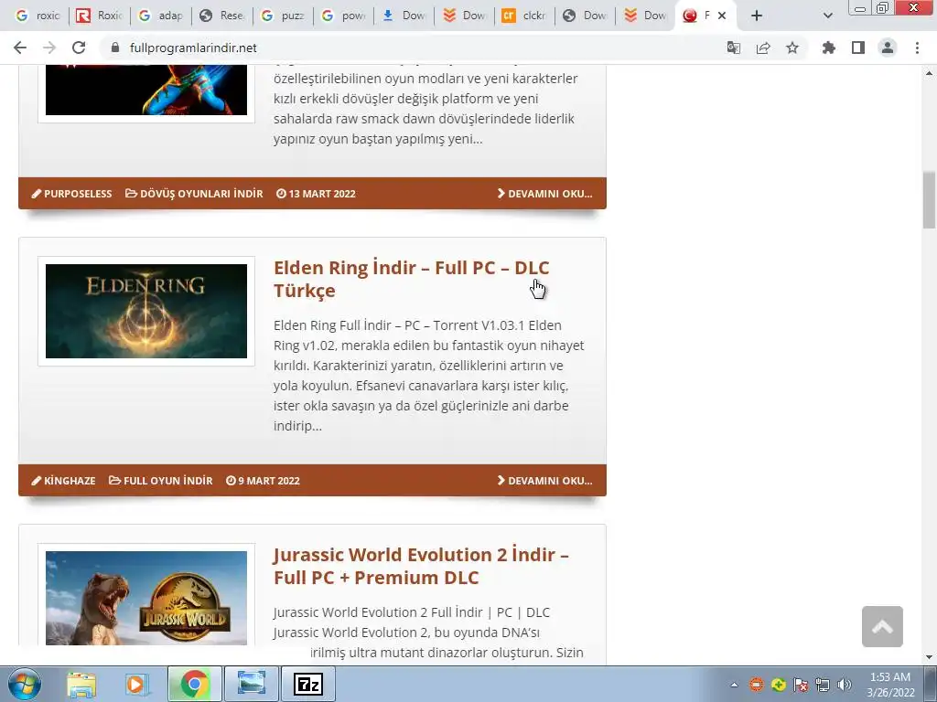This screenshot has height=702, width=937.
Task: Click the site padlock security icon
Action: [x=115, y=48]
